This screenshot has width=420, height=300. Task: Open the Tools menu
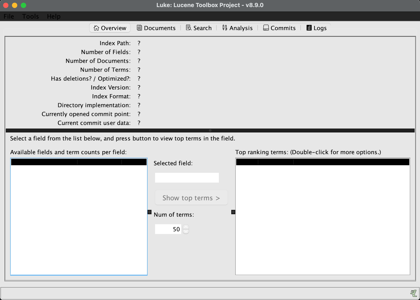click(x=30, y=16)
